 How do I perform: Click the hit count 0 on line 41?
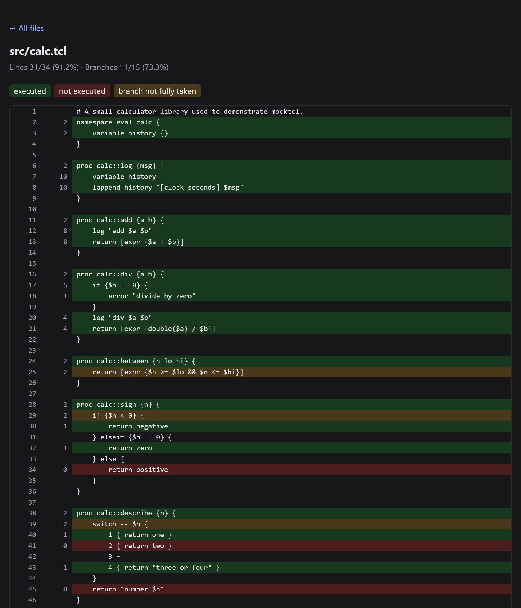[65, 546]
